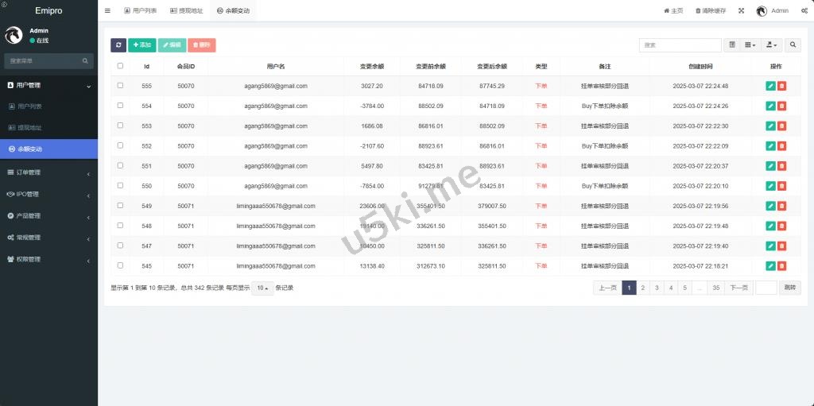The width and height of the screenshot is (814, 406).
Task: Click the refresh table icon button
Action: coord(118,45)
